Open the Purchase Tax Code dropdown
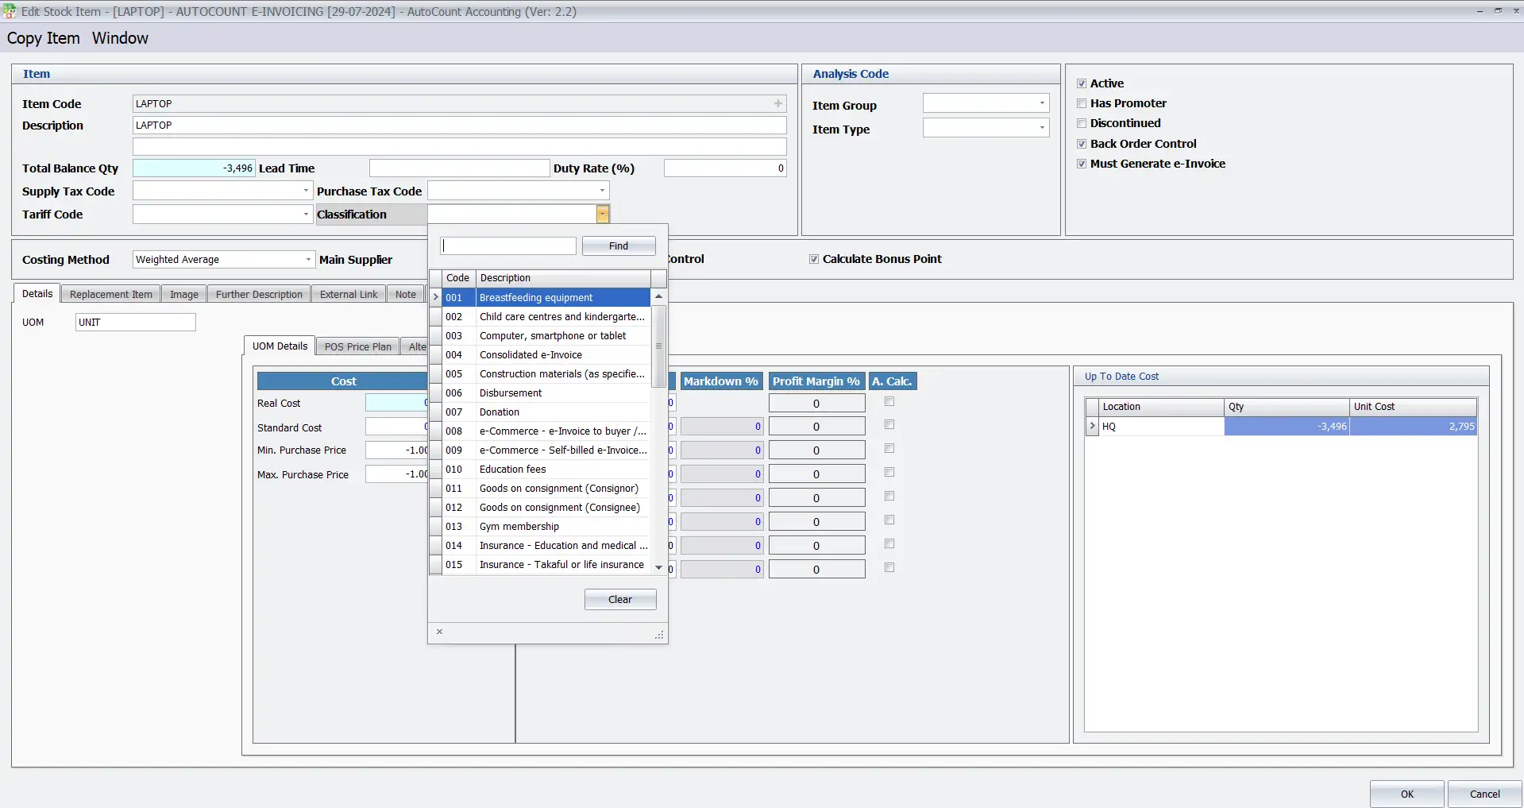Image resolution: width=1524 pixels, height=808 pixels. [601, 191]
